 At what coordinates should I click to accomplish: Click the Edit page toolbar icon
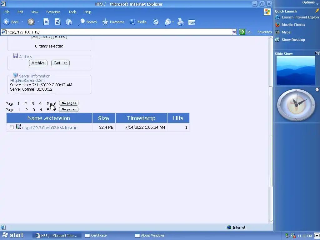coord(192,22)
